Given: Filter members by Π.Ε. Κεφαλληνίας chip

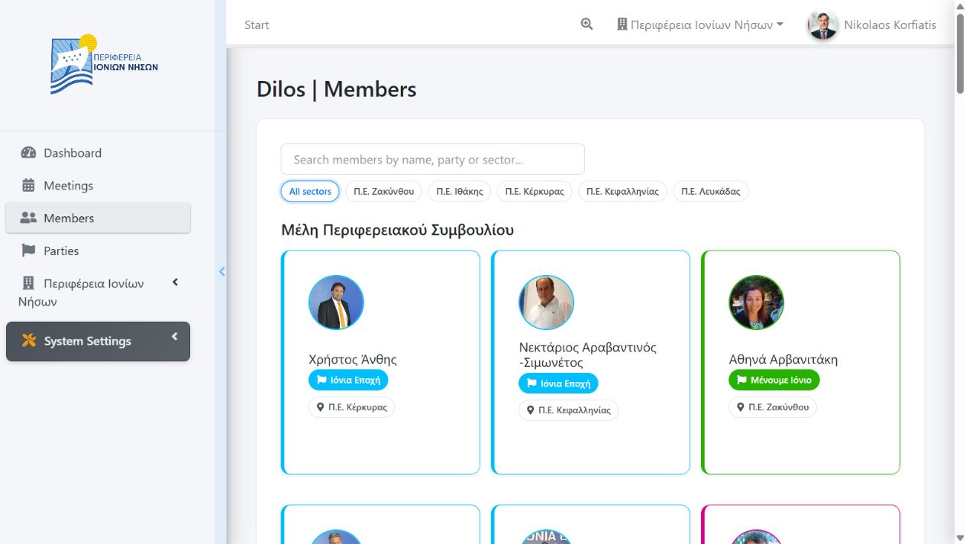Looking at the screenshot, I should coord(623,191).
